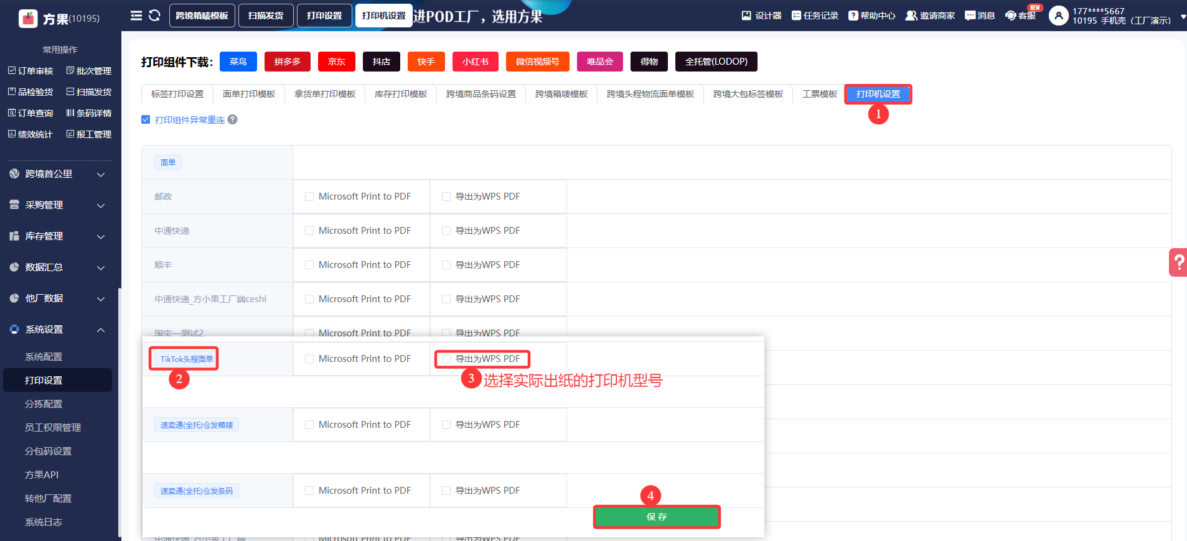The height and width of the screenshot is (541, 1187).
Task: Open 扫描发货 in the sidebar quick operations
Action: pos(89,92)
